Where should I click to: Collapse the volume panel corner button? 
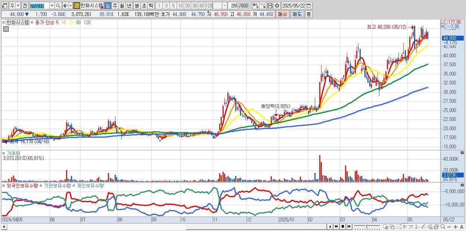click(x=463, y=153)
